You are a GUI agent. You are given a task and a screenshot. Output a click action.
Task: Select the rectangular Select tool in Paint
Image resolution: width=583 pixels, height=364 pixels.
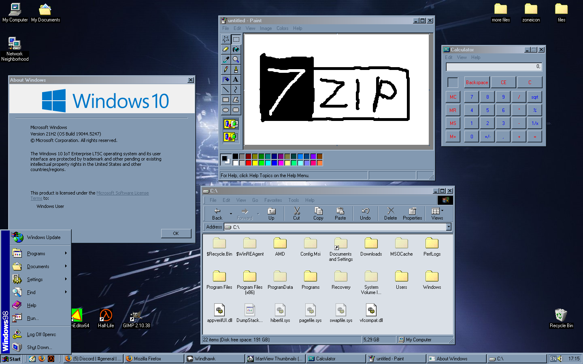(x=236, y=39)
